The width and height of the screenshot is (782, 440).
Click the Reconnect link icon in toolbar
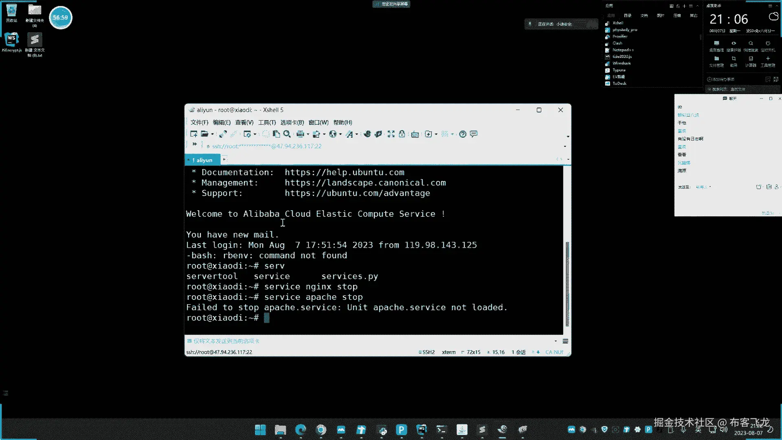223,134
